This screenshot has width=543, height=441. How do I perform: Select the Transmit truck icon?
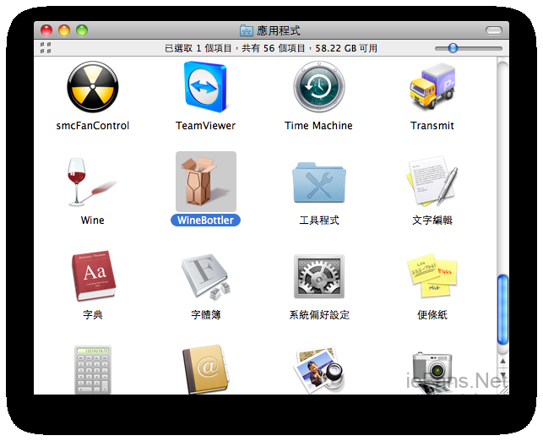[x=432, y=85]
